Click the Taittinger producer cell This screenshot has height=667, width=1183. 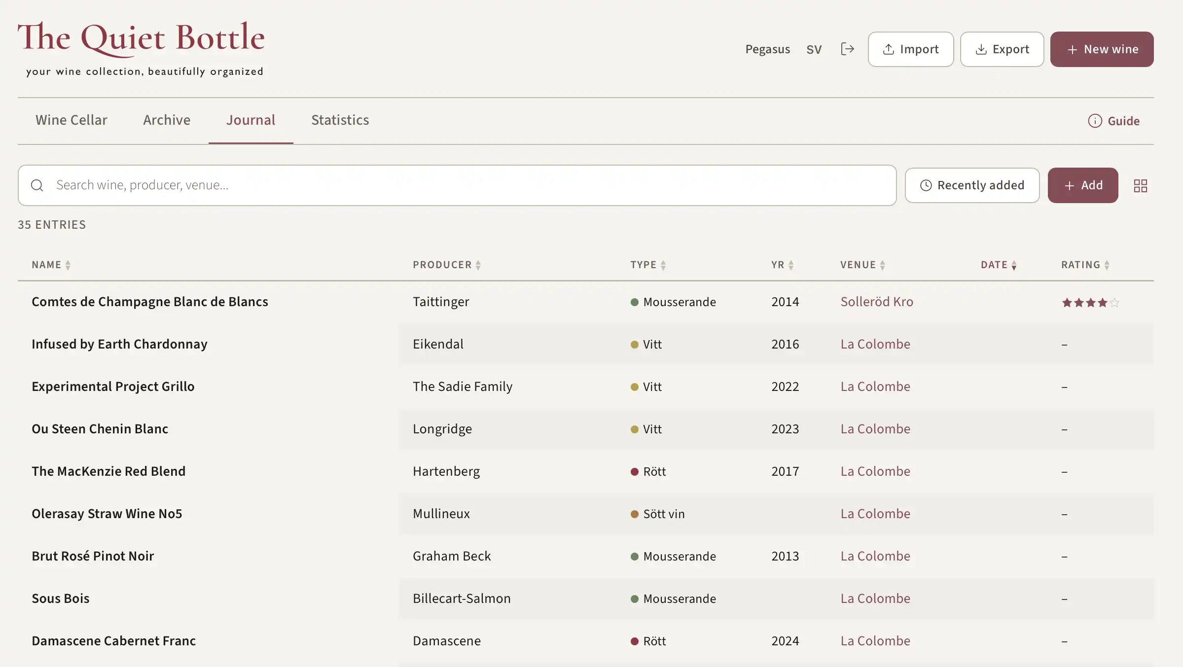click(441, 301)
